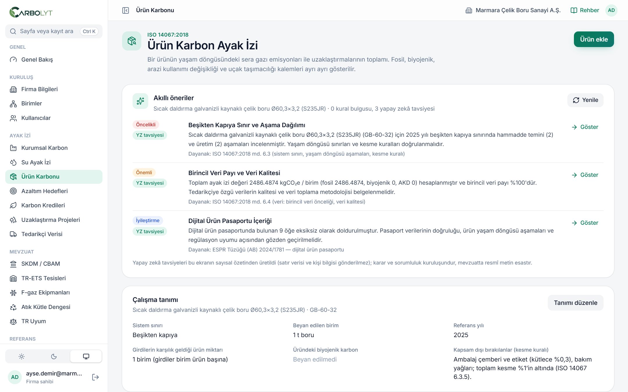Image resolution: width=628 pixels, height=392 pixels.
Task: Click the Öncelikli priority badge
Action: click(146, 125)
